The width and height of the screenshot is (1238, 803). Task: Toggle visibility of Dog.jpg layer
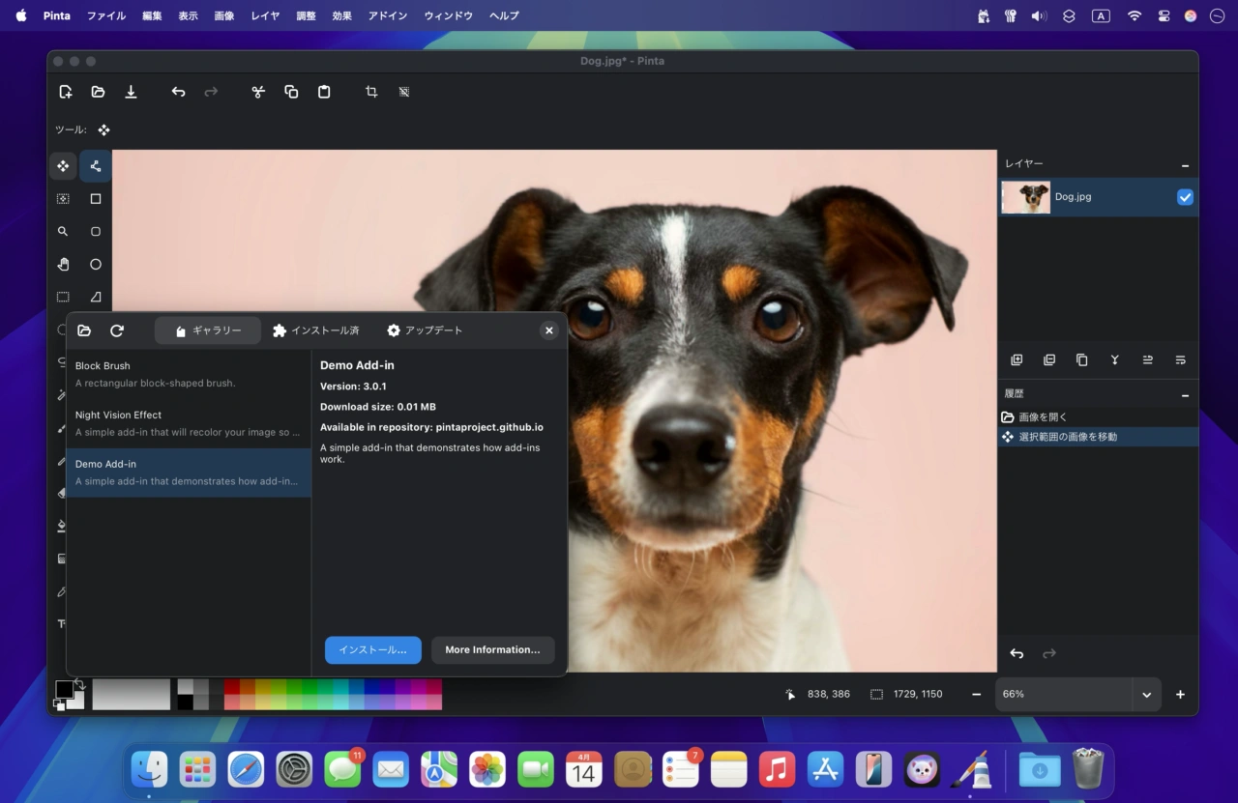[x=1185, y=197]
